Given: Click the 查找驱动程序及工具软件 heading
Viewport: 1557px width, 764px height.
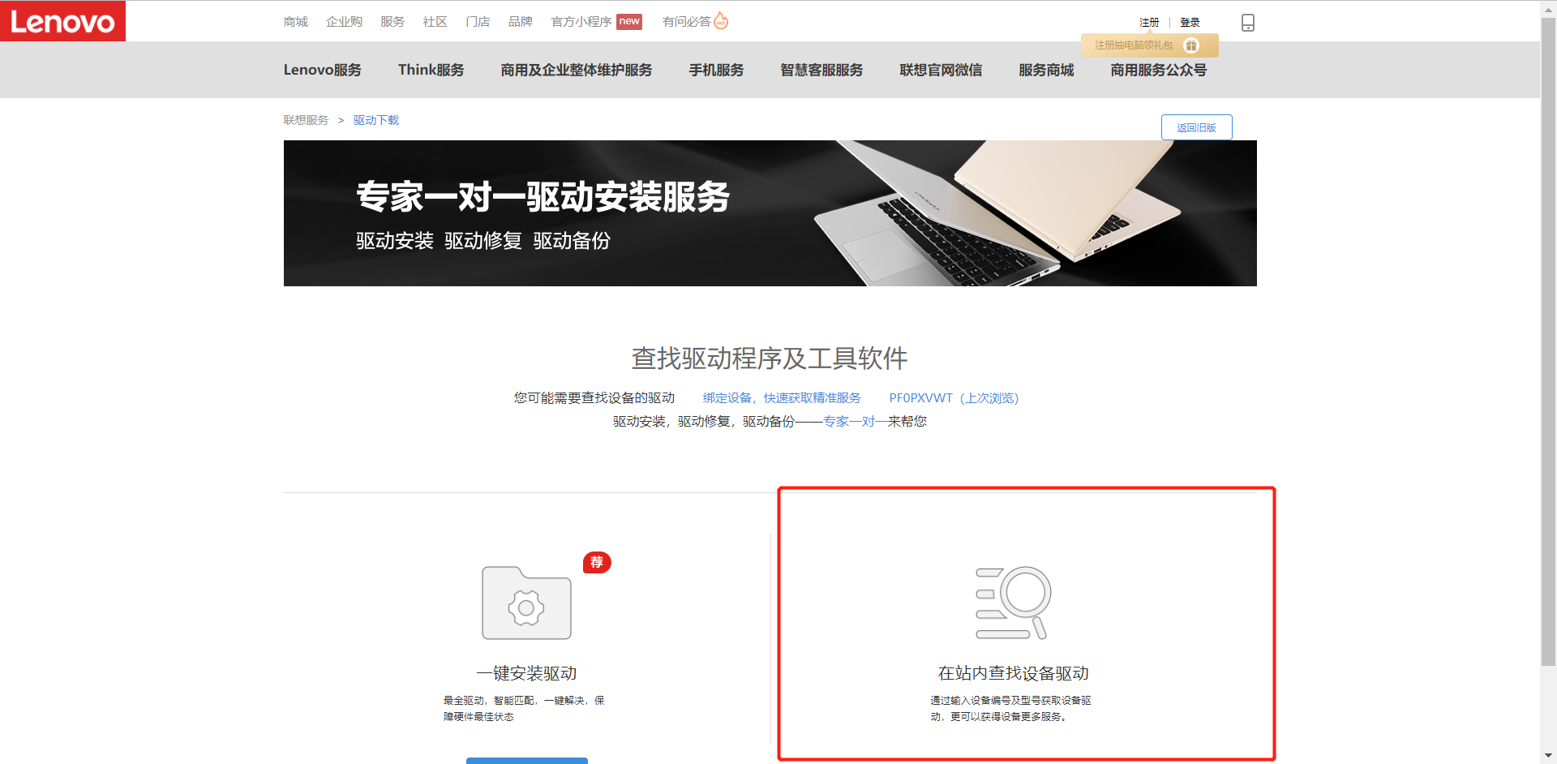Looking at the screenshot, I should 770,358.
